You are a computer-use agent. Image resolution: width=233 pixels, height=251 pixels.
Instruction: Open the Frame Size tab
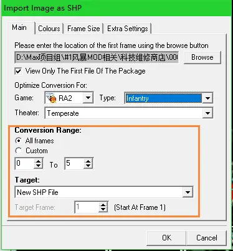pyautogui.click(x=83, y=29)
